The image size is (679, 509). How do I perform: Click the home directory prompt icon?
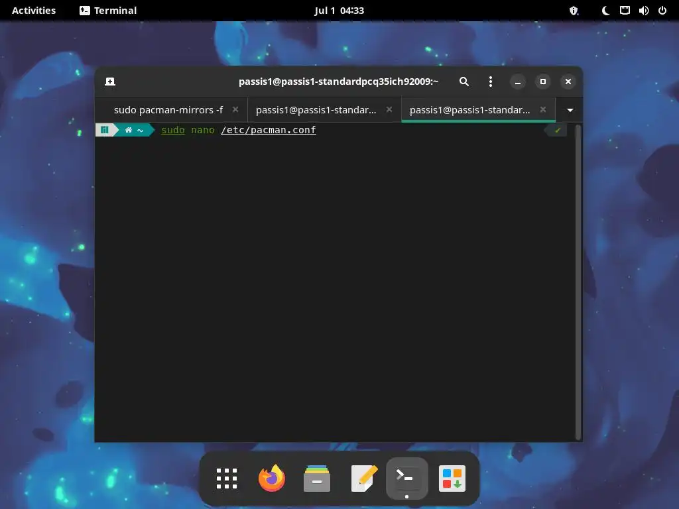[129, 130]
